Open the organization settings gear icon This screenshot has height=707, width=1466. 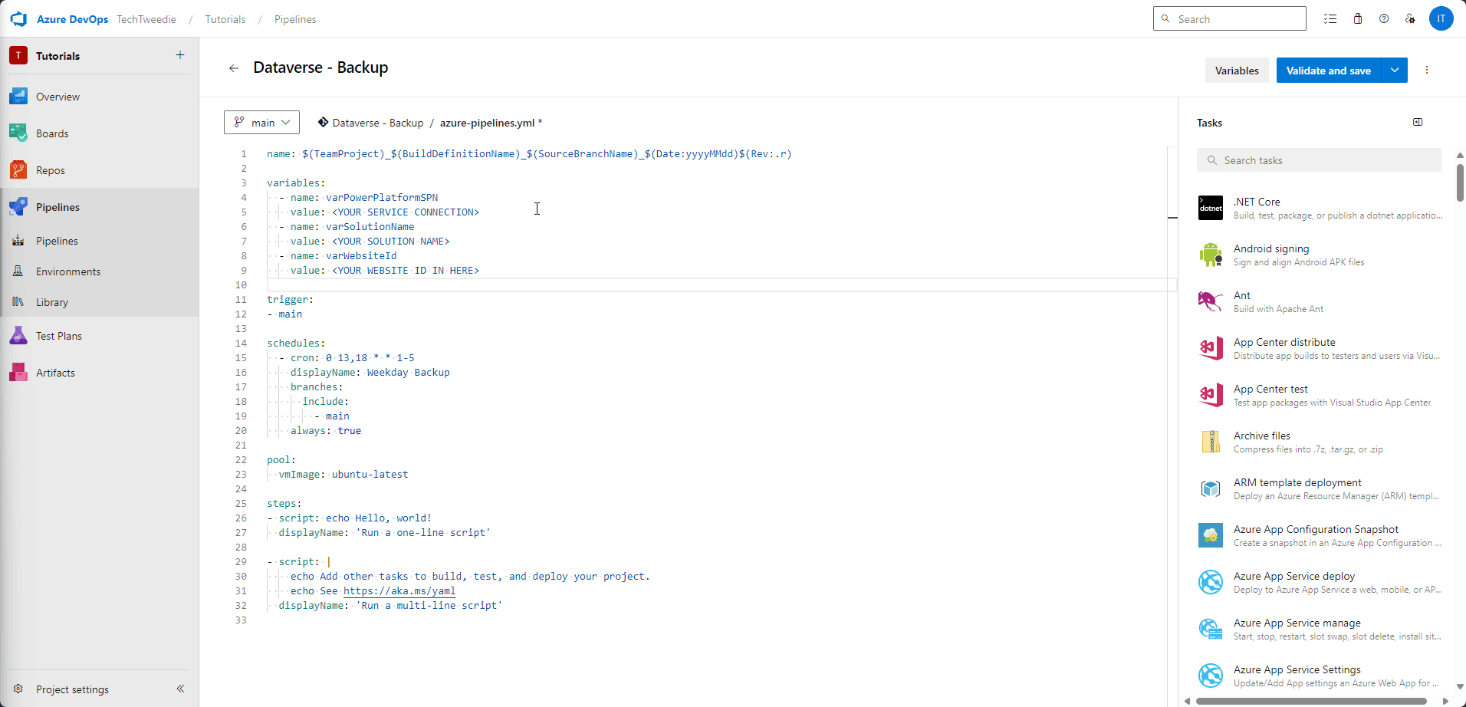coord(1411,18)
